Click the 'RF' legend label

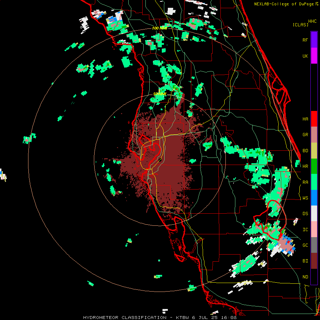coord(305,40)
